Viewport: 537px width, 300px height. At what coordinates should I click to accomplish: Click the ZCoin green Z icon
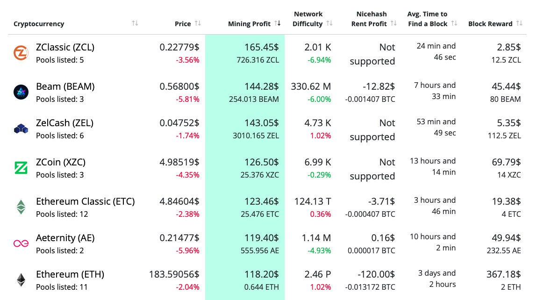pos(21,168)
